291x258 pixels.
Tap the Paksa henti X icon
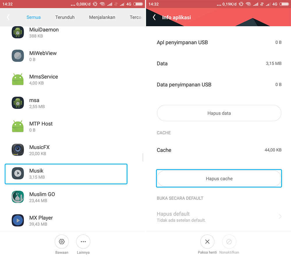[207, 242]
